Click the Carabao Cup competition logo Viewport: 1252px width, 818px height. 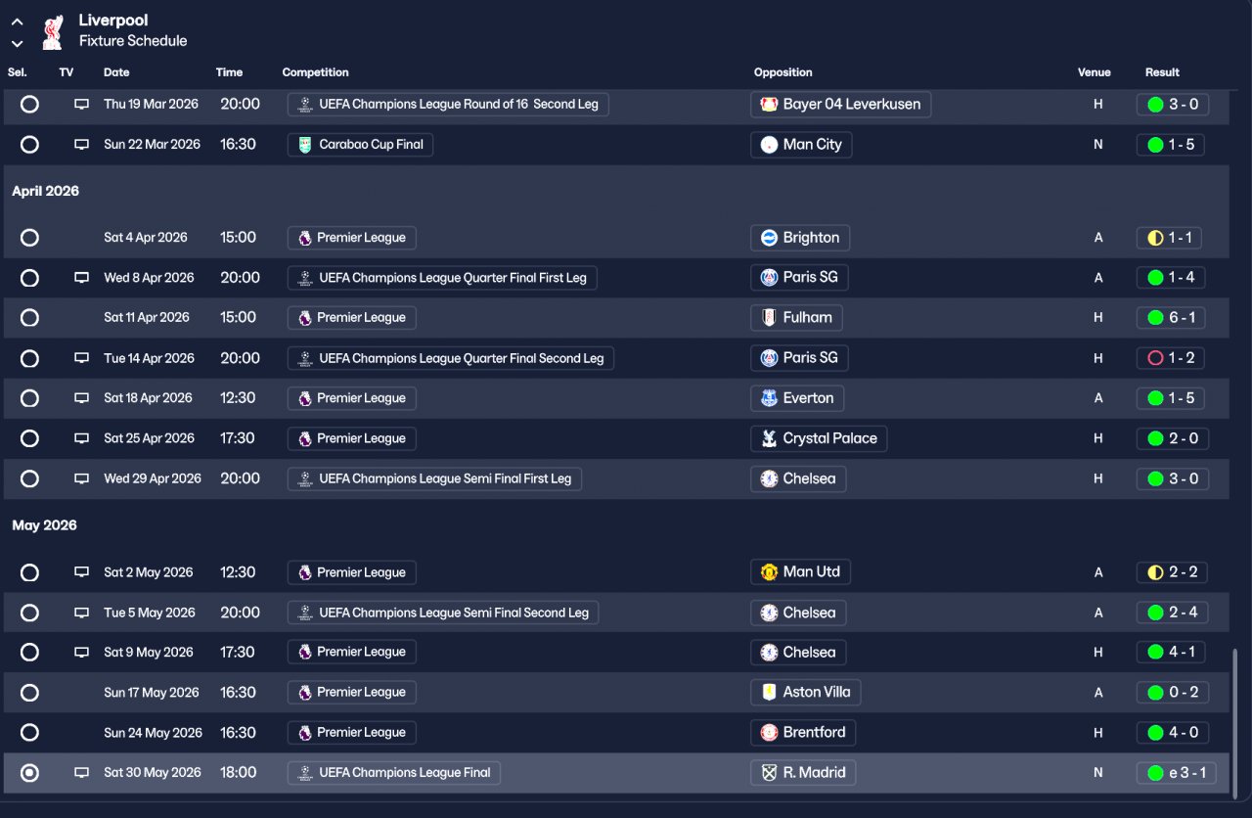pos(305,145)
